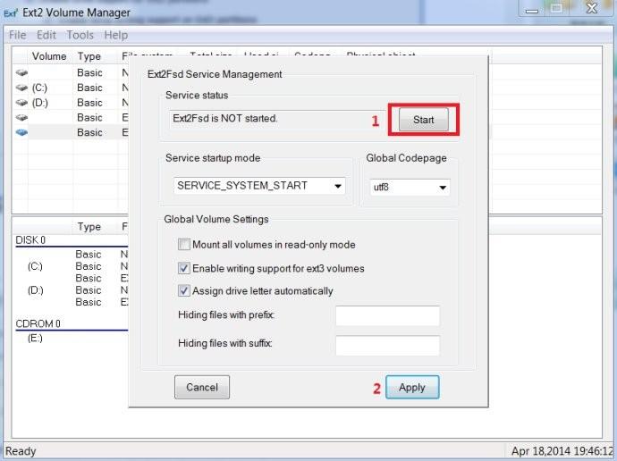Click the Apply button
The image size is (617, 461).
(412, 387)
